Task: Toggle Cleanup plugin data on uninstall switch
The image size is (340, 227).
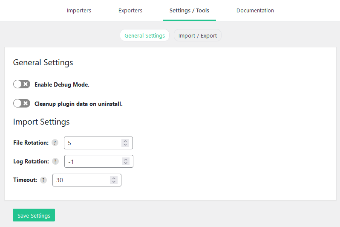Action: coord(22,103)
